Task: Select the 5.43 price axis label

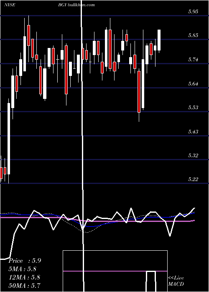Action: click(x=193, y=132)
